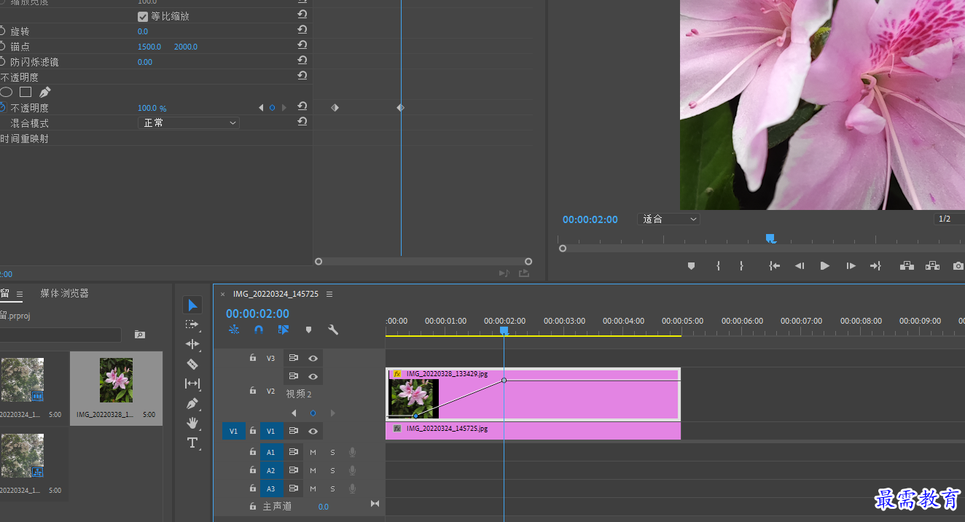Go to next opacity keyframe in effect controls

coord(284,107)
